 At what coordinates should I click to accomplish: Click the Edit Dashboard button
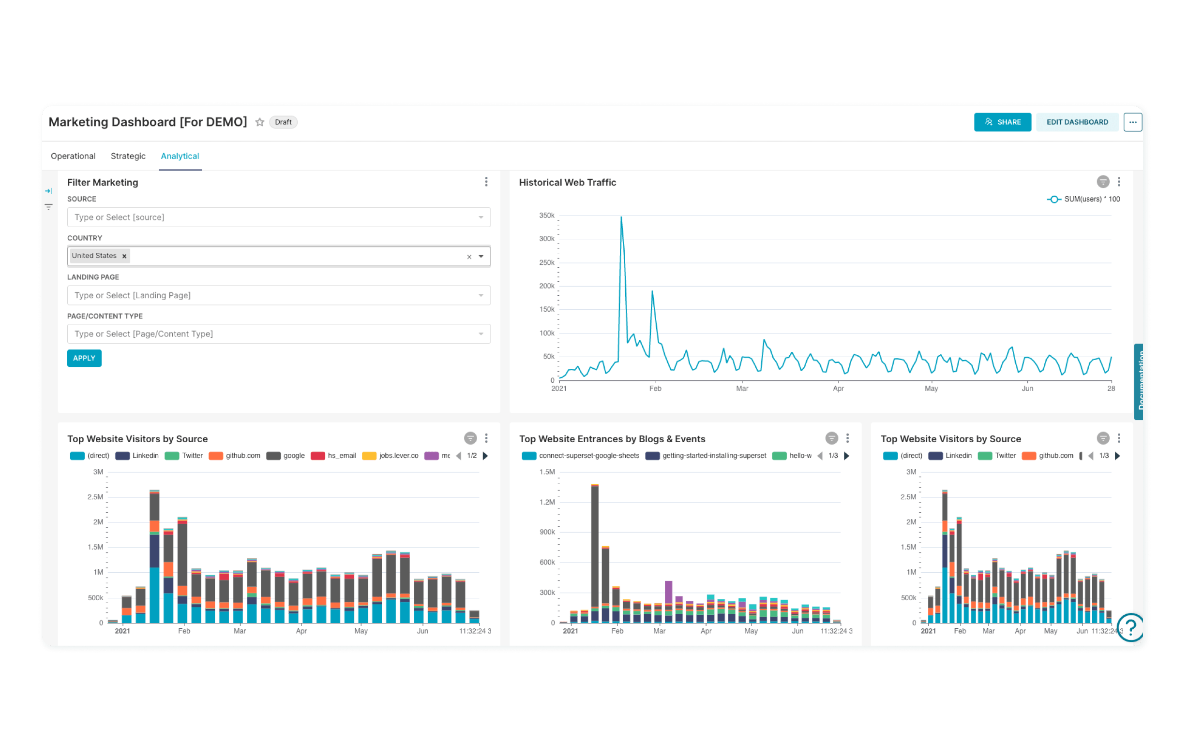click(1077, 122)
